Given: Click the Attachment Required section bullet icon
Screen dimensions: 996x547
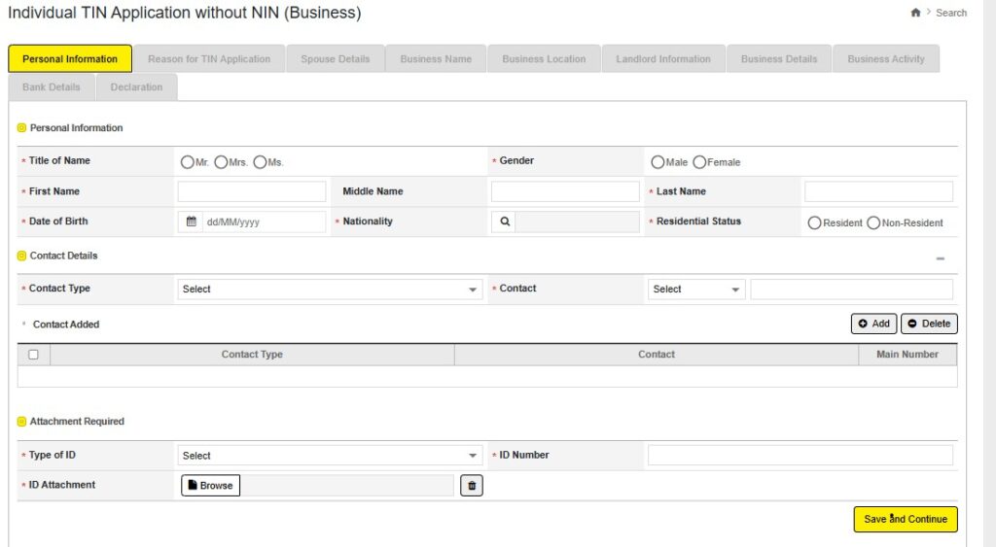Looking at the screenshot, I should (x=21, y=422).
